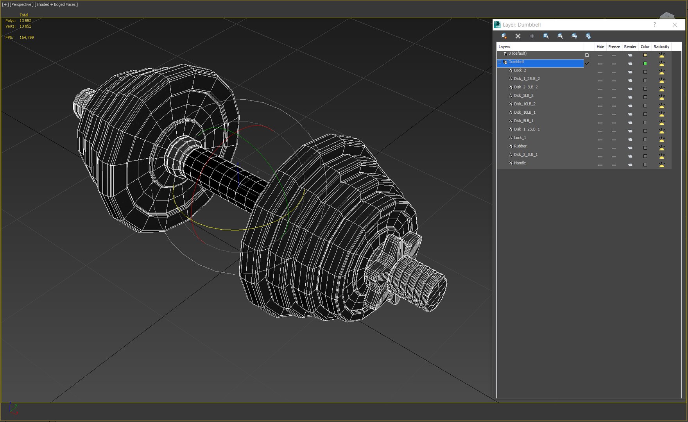Make 0 (default) the current layer checkbox

point(587,55)
